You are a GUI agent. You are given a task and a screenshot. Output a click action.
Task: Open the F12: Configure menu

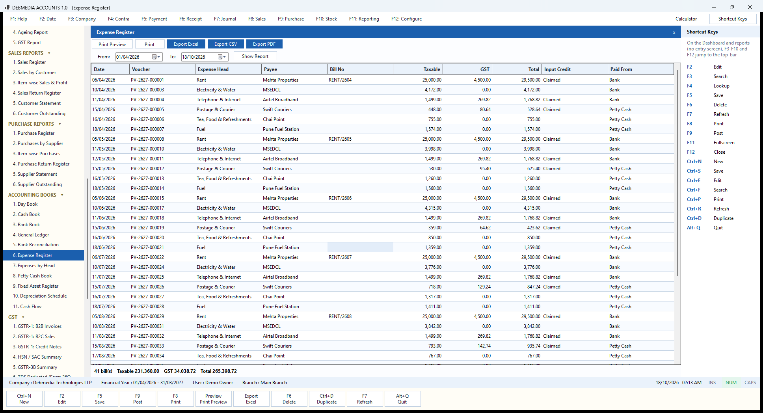406,19
